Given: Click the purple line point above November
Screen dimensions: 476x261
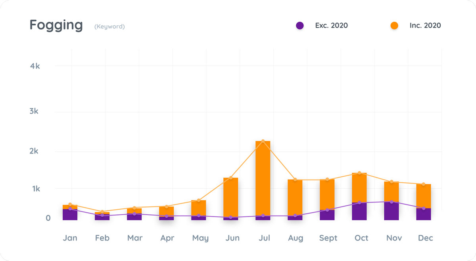Looking at the screenshot, I should click(x=392, y=202).
